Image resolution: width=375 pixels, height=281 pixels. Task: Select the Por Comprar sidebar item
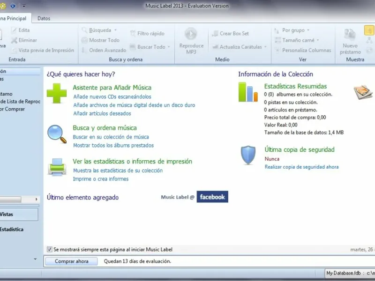13,109
